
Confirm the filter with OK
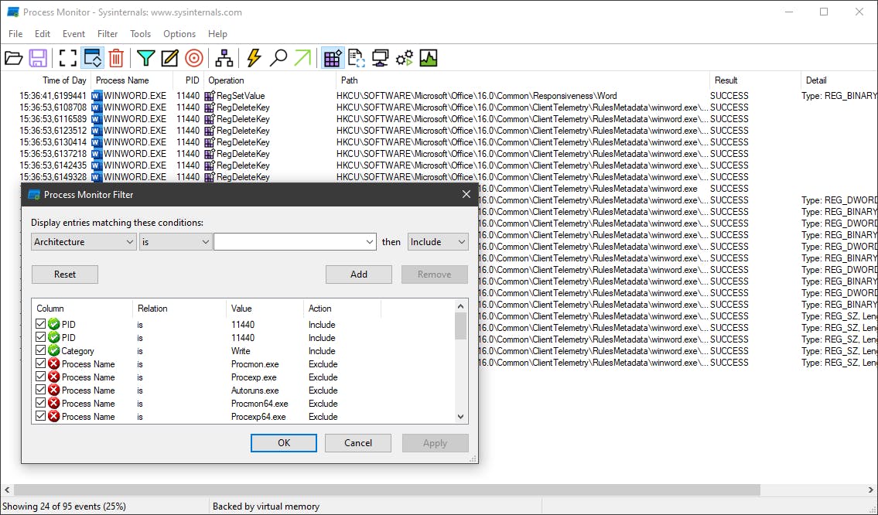[x=284, y=443]
